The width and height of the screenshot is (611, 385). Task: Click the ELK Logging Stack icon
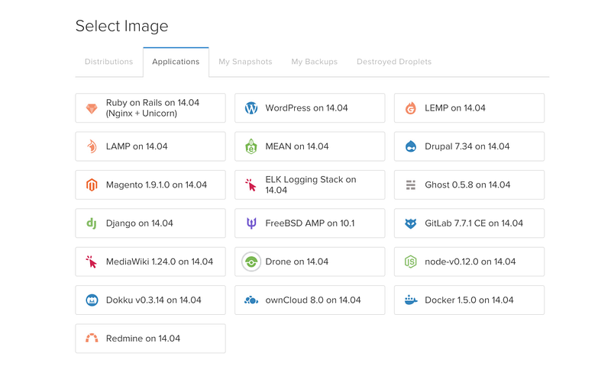click(x=251, y=185)
